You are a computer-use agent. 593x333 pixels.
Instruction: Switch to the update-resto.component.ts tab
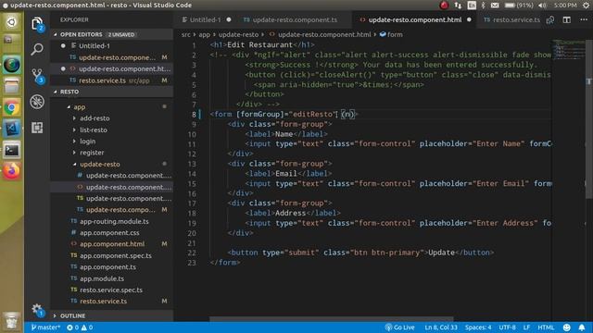pyautogui.click(x=295, y=19)
